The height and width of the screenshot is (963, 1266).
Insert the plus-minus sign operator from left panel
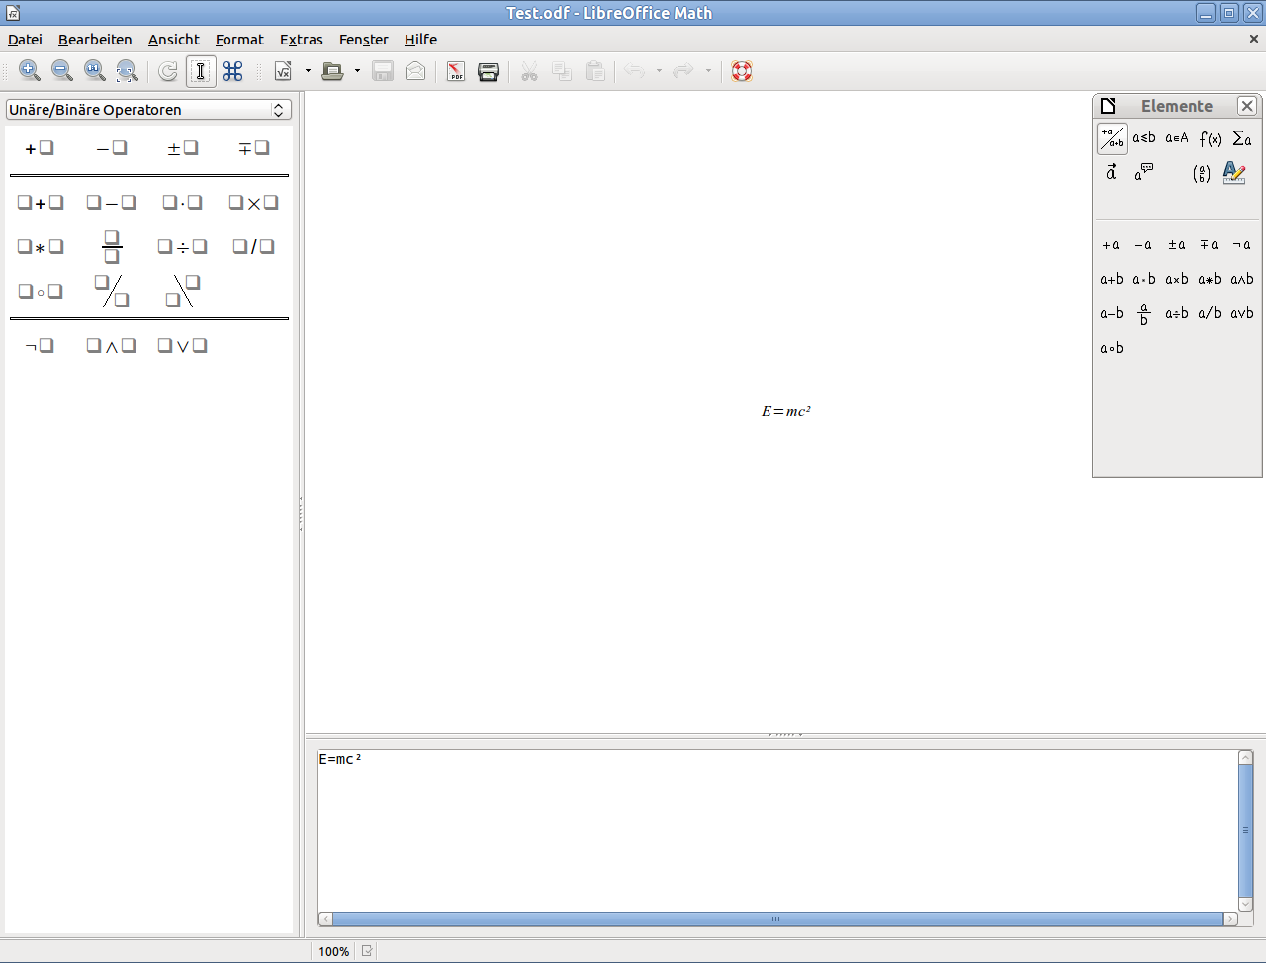(183, 148)
